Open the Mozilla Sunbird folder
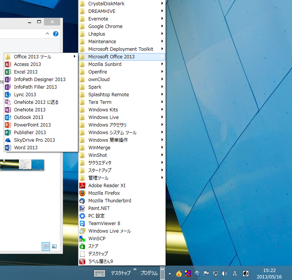Image resolution: width=292 pixels, height=280 pixels. point(122,64)
